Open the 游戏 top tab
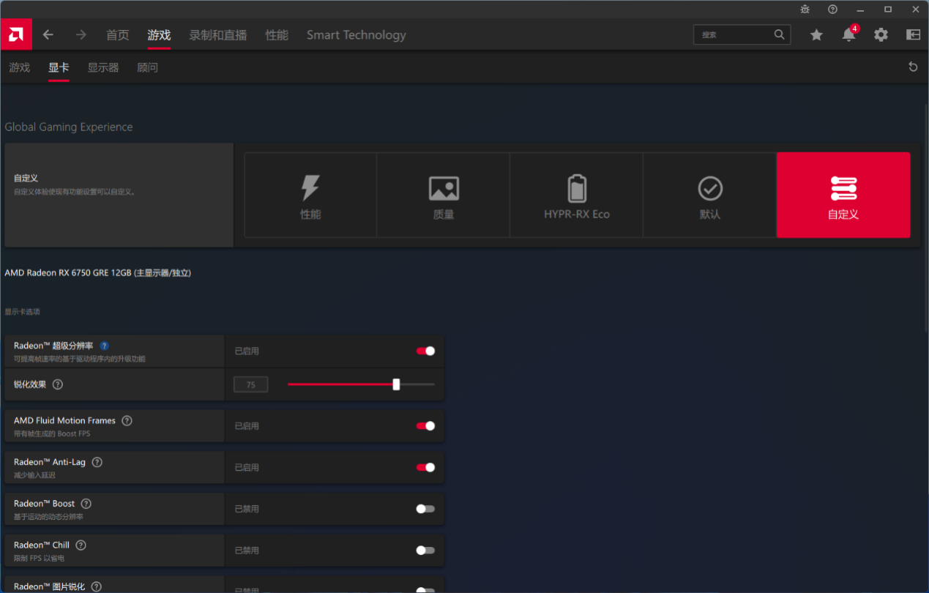The image size is (929, 593). 159,35
